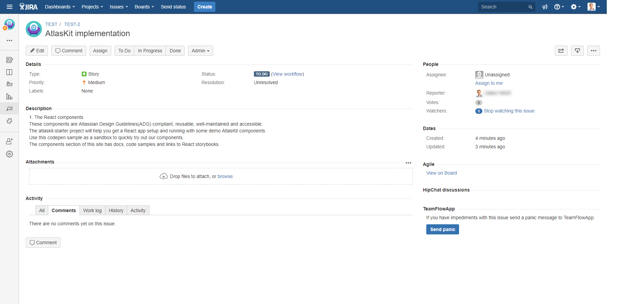The width and height of the screenshot is (622, 304).
Task: Expand the Issues dropdown
Action: tap(119, 7)
